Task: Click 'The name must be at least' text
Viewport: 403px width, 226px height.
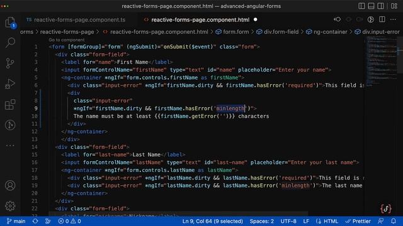Action: click(x=112, y=116)
